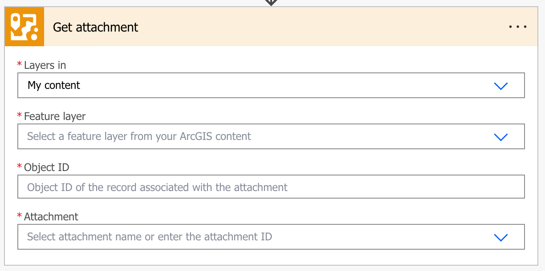Click the 'Select attachment name' placeholder field
The image size is (545, 271).
pyautogui.click(x=150, y=237)
